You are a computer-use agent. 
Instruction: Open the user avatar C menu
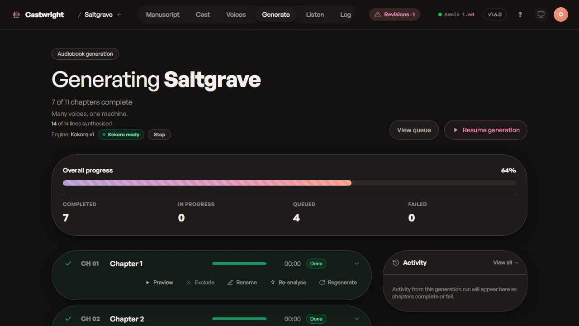click(x=561, y=14)
